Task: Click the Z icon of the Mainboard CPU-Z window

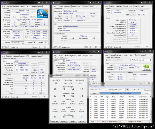Action: coord(53,3)
